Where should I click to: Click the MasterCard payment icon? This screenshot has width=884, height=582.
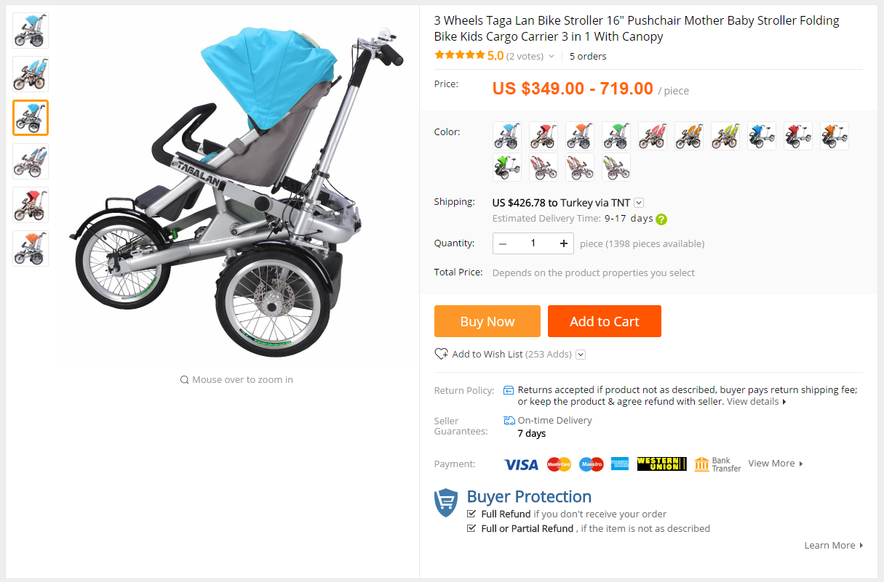click(559, 464)
